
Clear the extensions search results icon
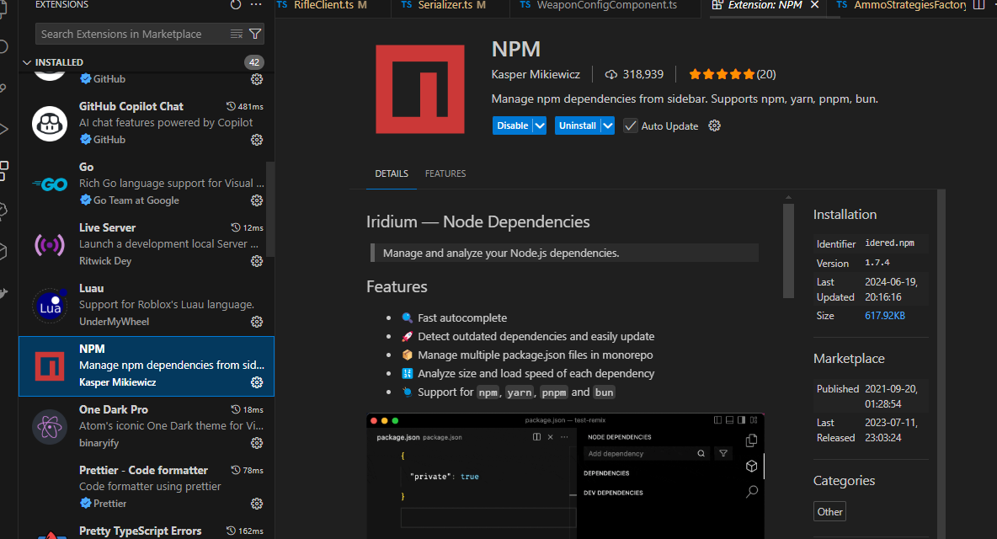[x=237, y=34]
